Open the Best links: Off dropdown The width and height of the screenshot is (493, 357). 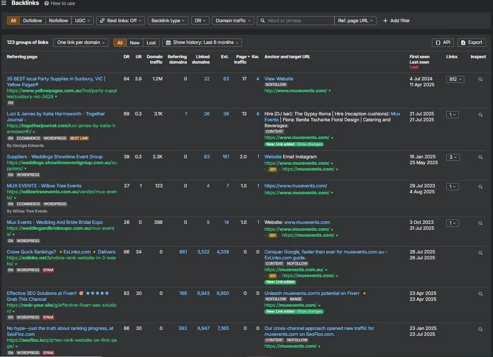(120, 20)
